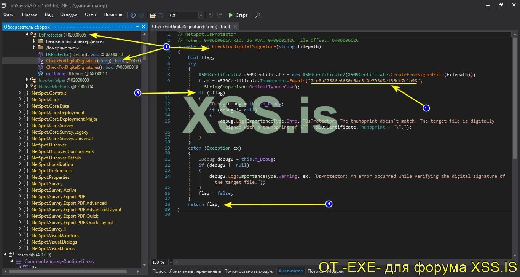
Task: Open the 100 % zoom dropdown
Action: pyautogui.click(x=171, y=262)
